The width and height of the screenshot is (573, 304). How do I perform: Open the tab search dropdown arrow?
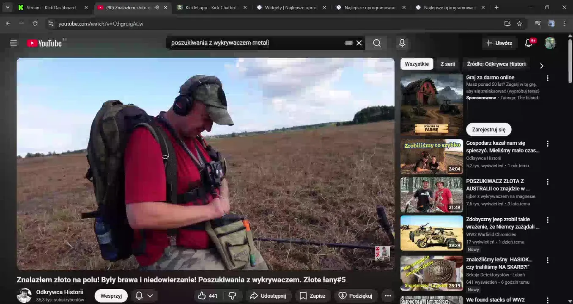8,7
